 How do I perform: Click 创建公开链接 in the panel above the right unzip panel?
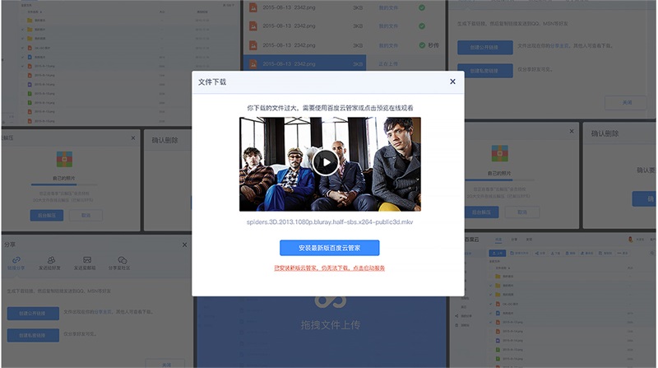point(484,48)
